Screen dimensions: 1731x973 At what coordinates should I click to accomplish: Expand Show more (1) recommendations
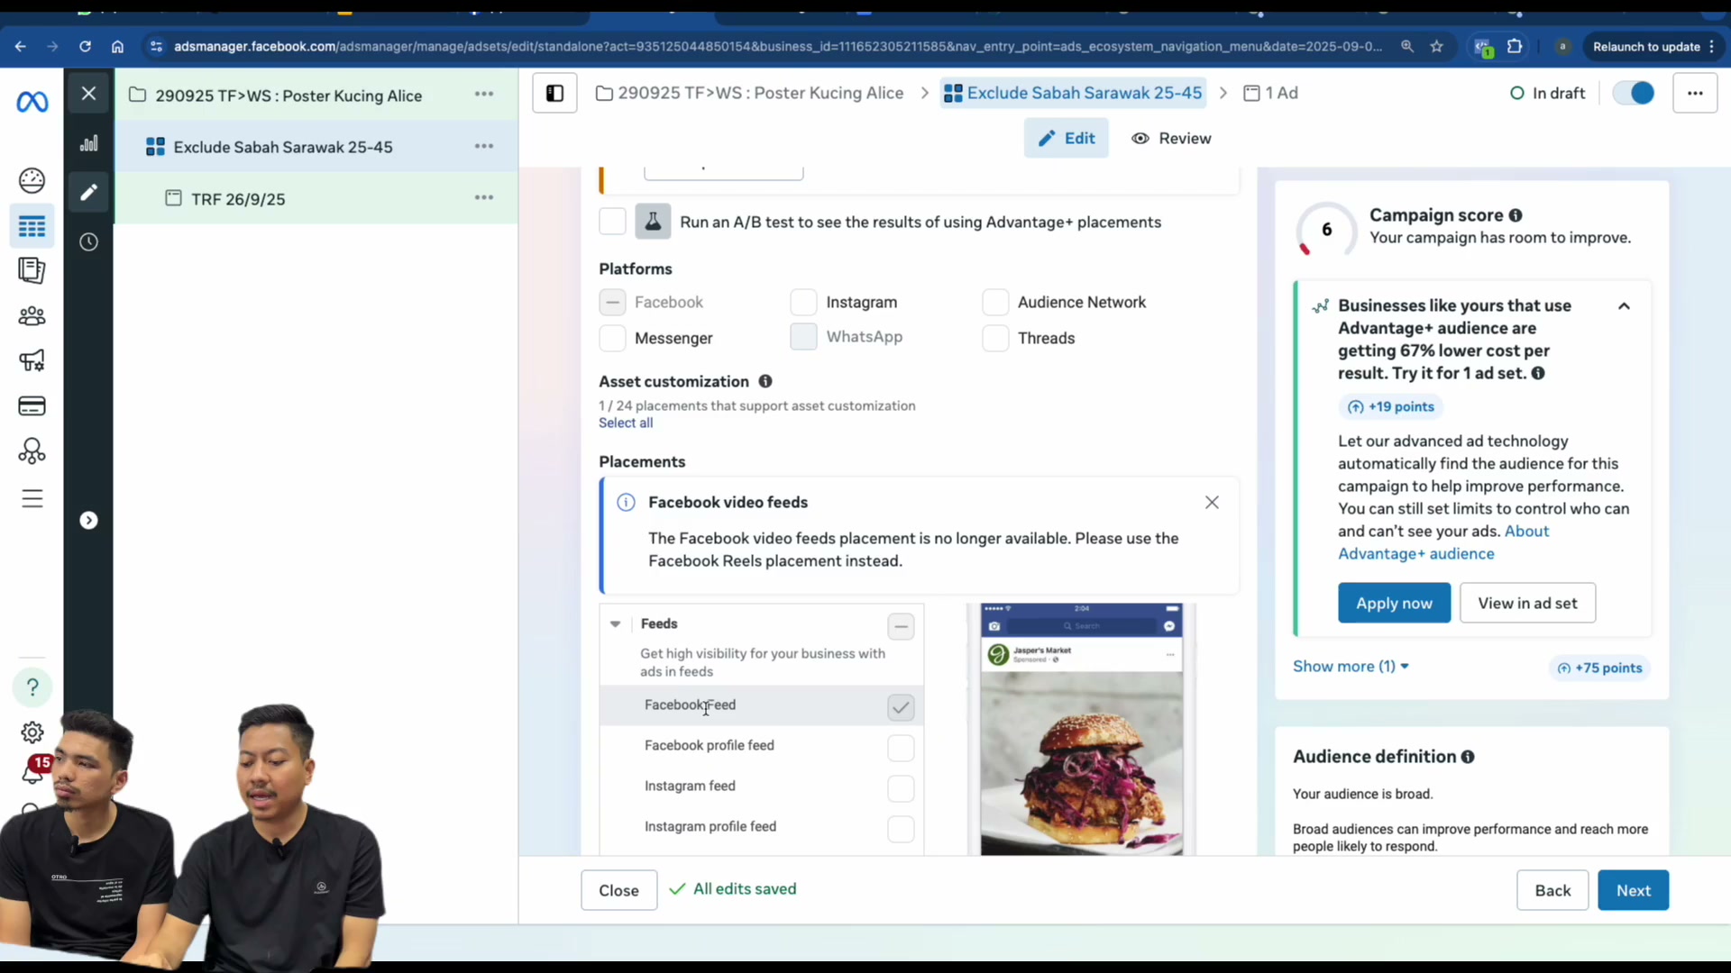click(x=1351, y=667)
